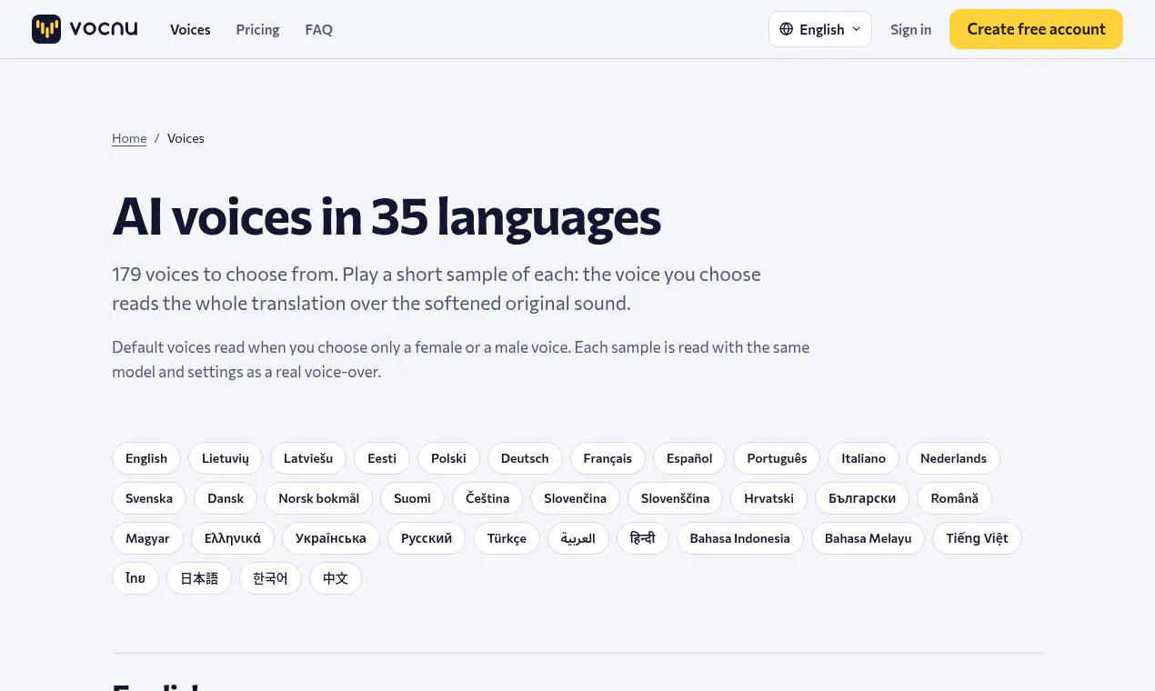1155x691 pixels.
Task: Select the Français language chip
Action: 608,458
